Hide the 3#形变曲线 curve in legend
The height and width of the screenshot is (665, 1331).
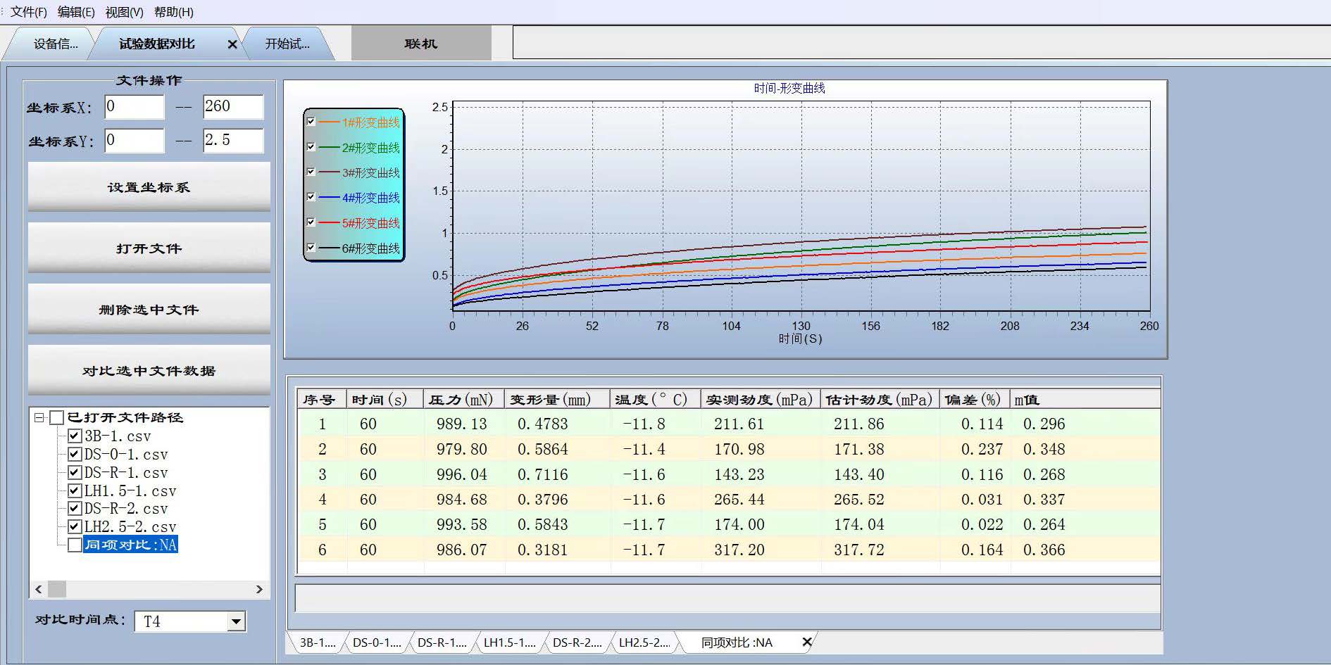311,172
